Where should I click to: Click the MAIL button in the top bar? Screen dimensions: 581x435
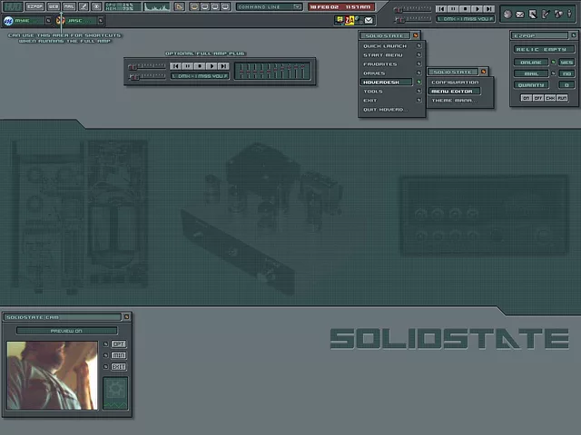coord(69,6)
